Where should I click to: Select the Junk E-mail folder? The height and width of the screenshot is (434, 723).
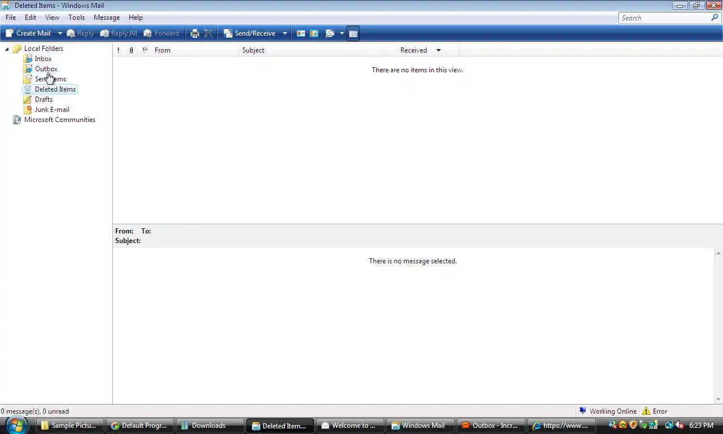point(52,110)
